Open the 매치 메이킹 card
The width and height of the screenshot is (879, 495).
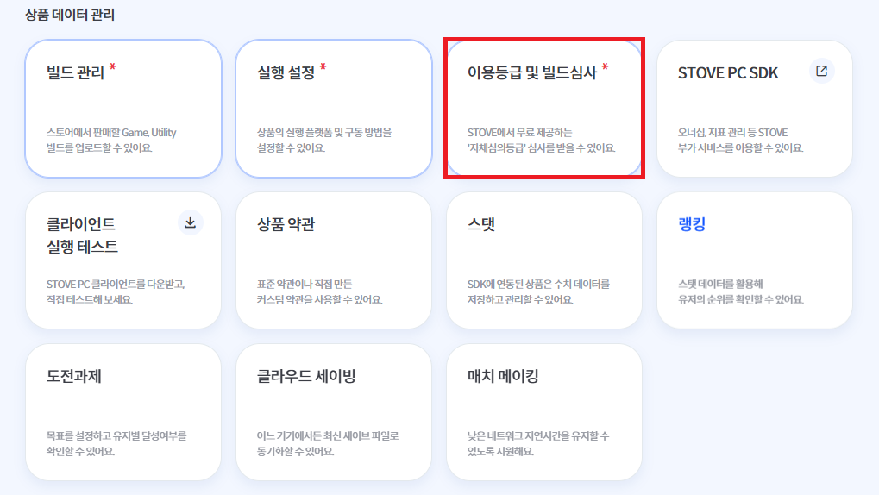(543, 412)
